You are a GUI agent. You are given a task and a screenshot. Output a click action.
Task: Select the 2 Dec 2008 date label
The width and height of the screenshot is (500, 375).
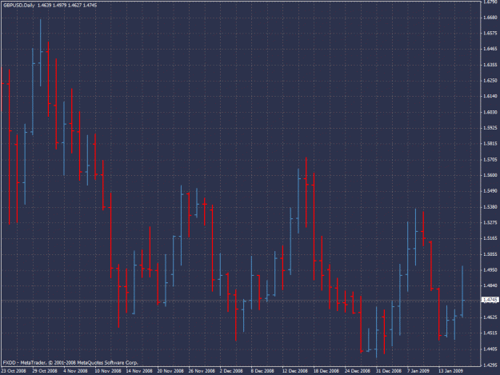pos(231,371)
